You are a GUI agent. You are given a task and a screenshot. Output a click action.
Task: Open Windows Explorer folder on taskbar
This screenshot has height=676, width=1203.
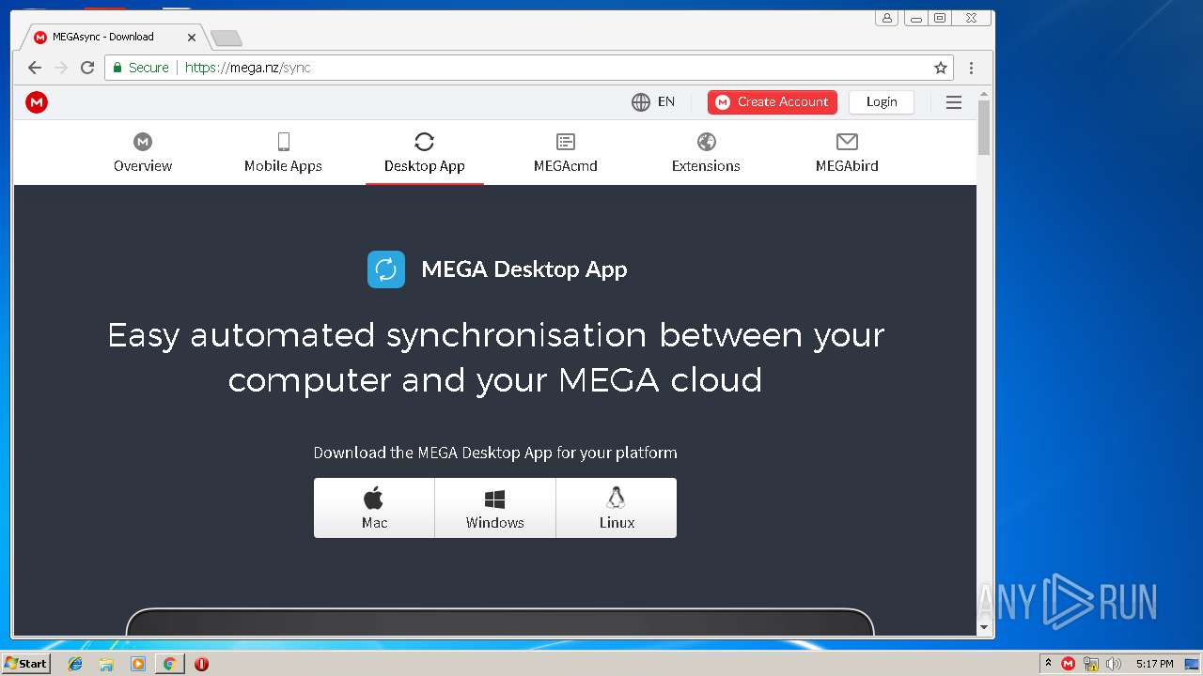[106, 664]
